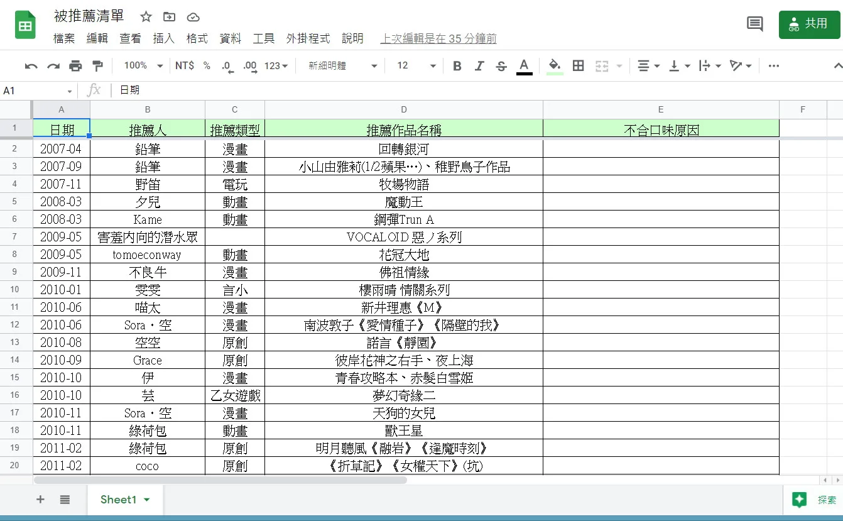The image size is (843, 521).
Task: Open the 插入 menu
Action: coord(163,38)
